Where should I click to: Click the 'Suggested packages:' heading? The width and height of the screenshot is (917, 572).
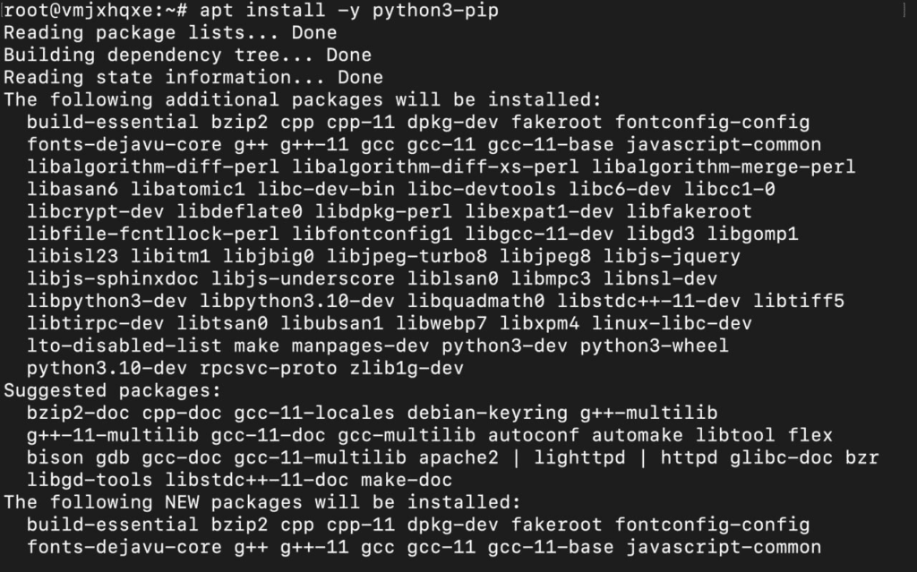click(x=112, y=390)
